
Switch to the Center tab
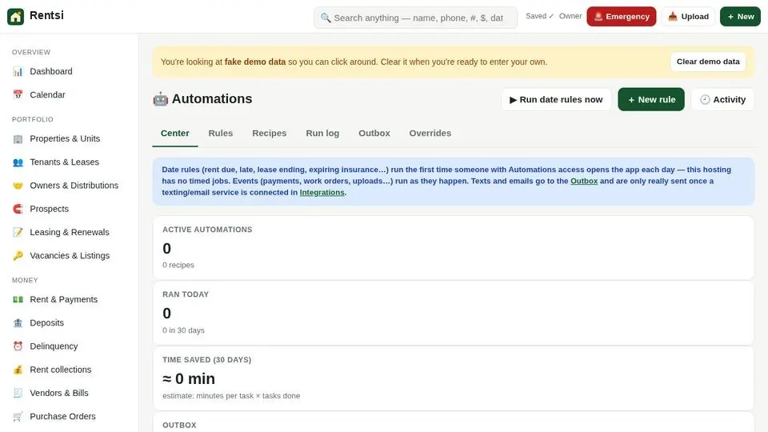pyautogui.click(x=175, y=134)
